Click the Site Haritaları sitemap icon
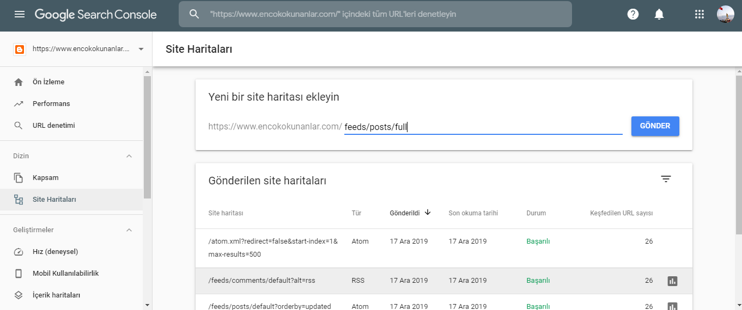Screen dimensions: 742x310 [19, 200]
